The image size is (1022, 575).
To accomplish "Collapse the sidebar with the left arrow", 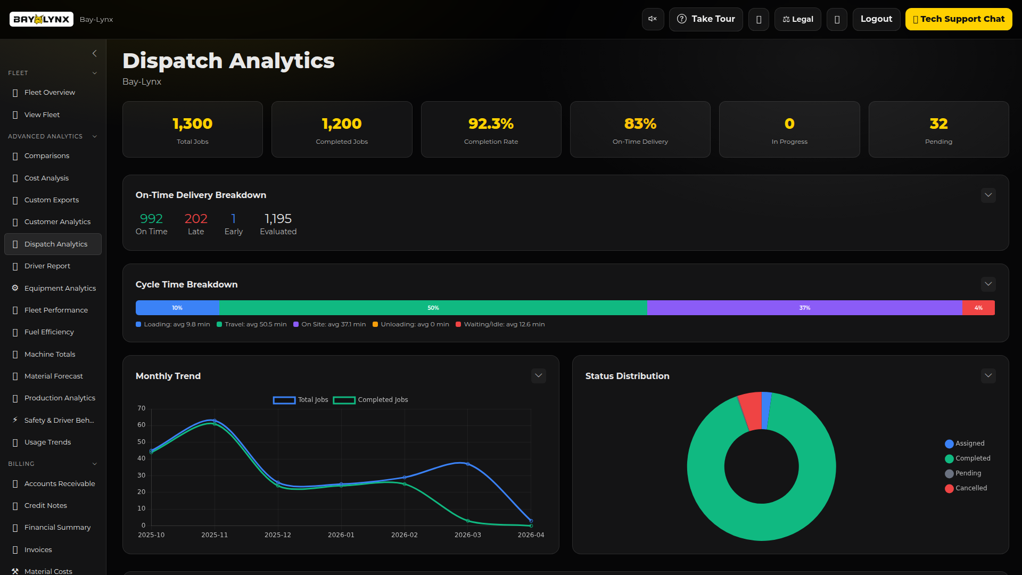I will pyautogui.click(x=95, y=53).
